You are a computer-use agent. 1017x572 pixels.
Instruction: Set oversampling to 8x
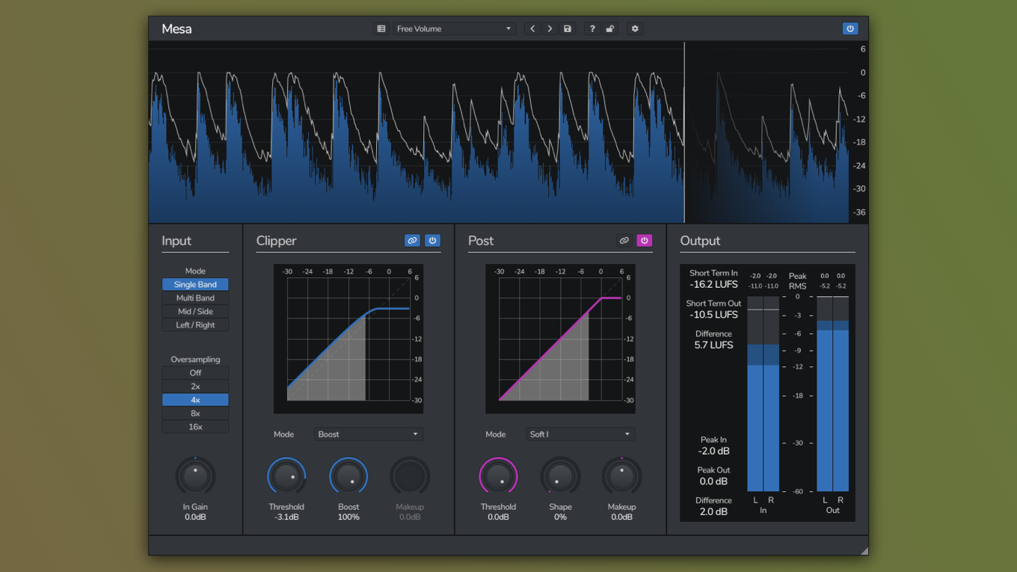[195, 413]
